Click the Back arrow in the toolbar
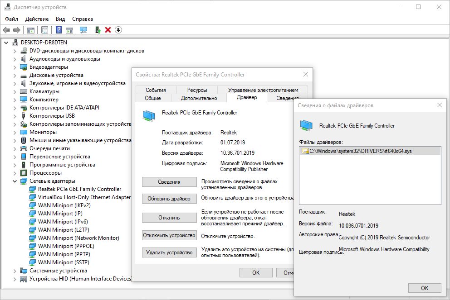This screenshot has height=300, width=450. [x=6, y=30]
